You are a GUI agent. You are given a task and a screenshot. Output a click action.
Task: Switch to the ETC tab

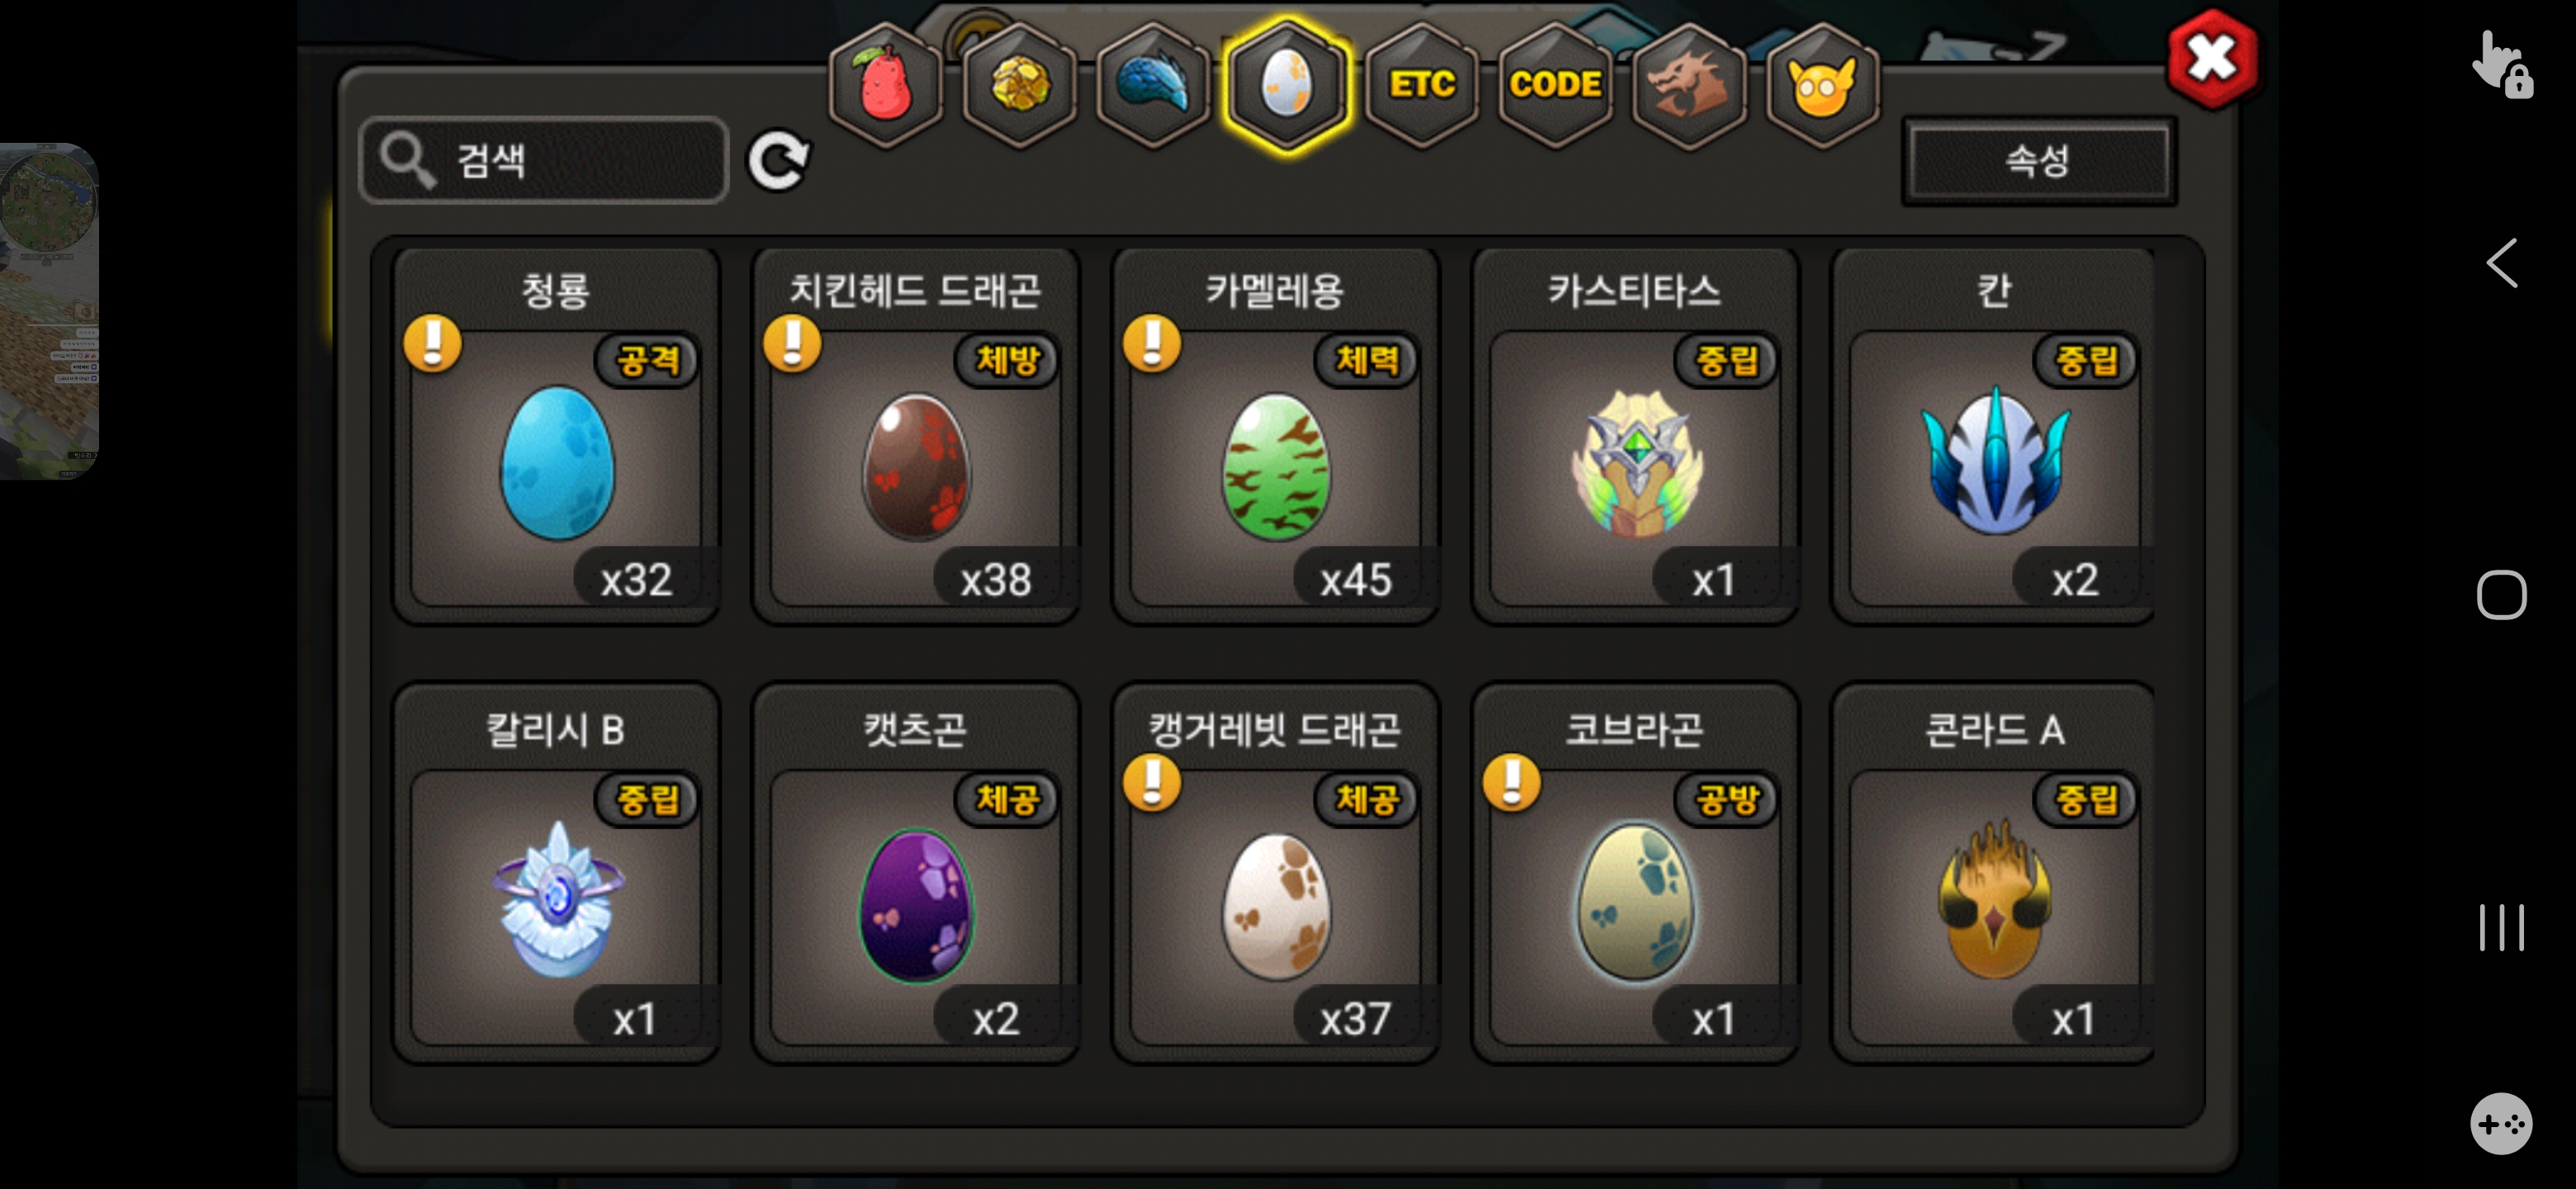pos(1421,86)
